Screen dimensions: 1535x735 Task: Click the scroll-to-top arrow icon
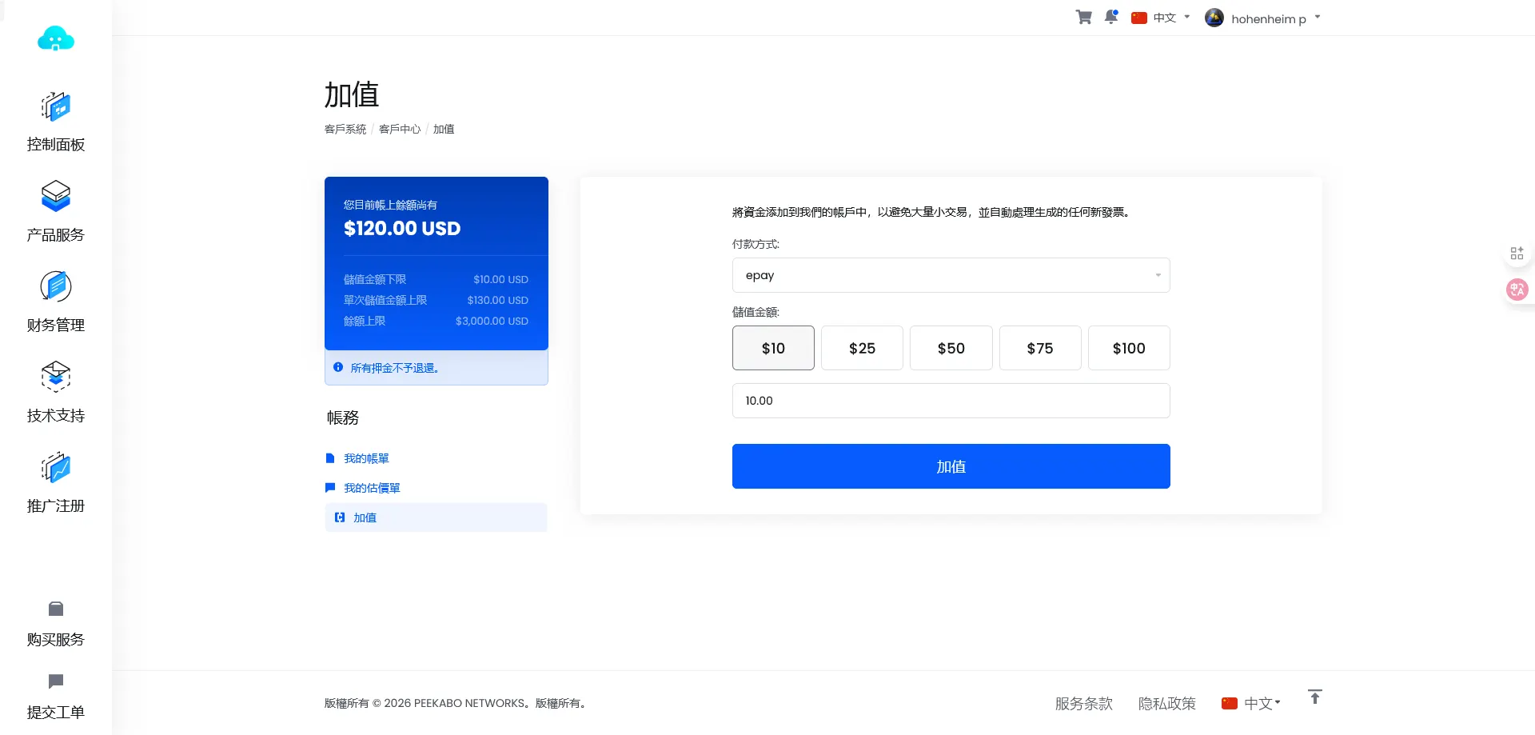(x=1314, y=697)
